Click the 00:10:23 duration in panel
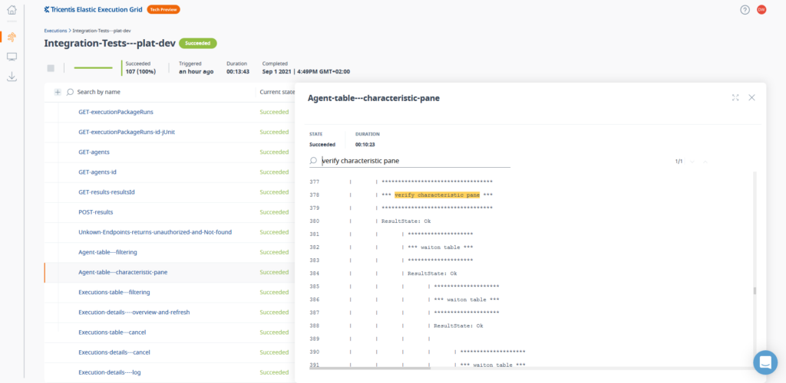Image resolution: width=786 pixels, height=383 pixels. point(365,145)
